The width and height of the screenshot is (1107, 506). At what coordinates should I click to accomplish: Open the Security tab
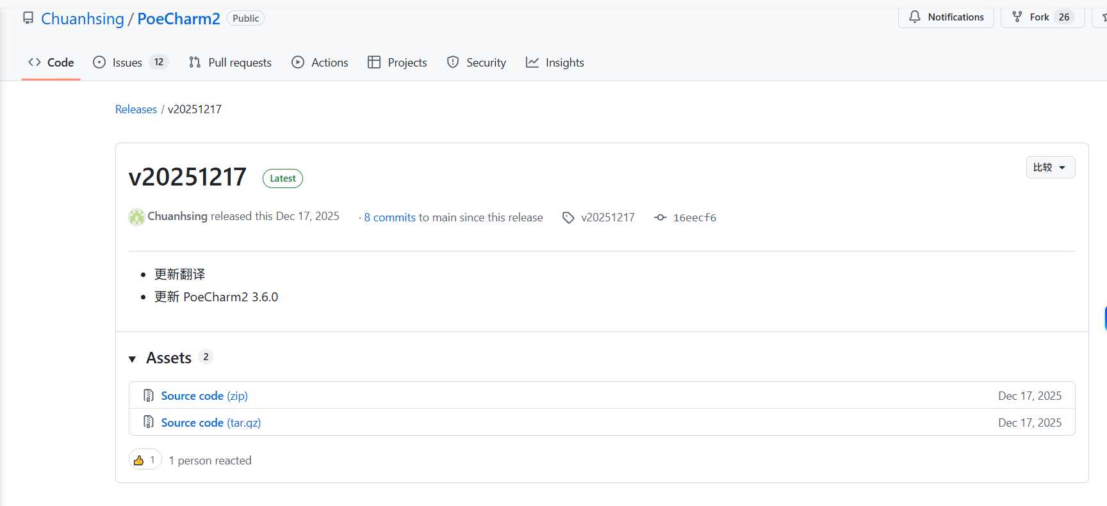click(476, 62)
